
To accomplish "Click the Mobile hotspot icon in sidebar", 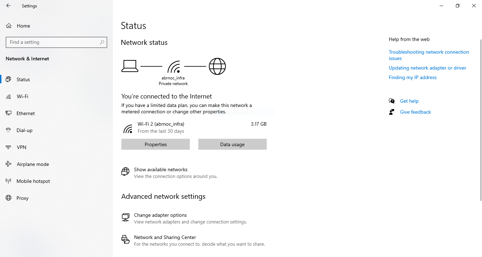I will (x=9, y=181).
